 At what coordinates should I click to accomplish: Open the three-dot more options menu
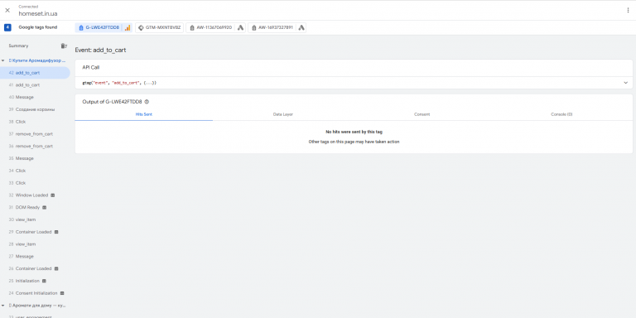pyautogui.click(x=628, y=10)
